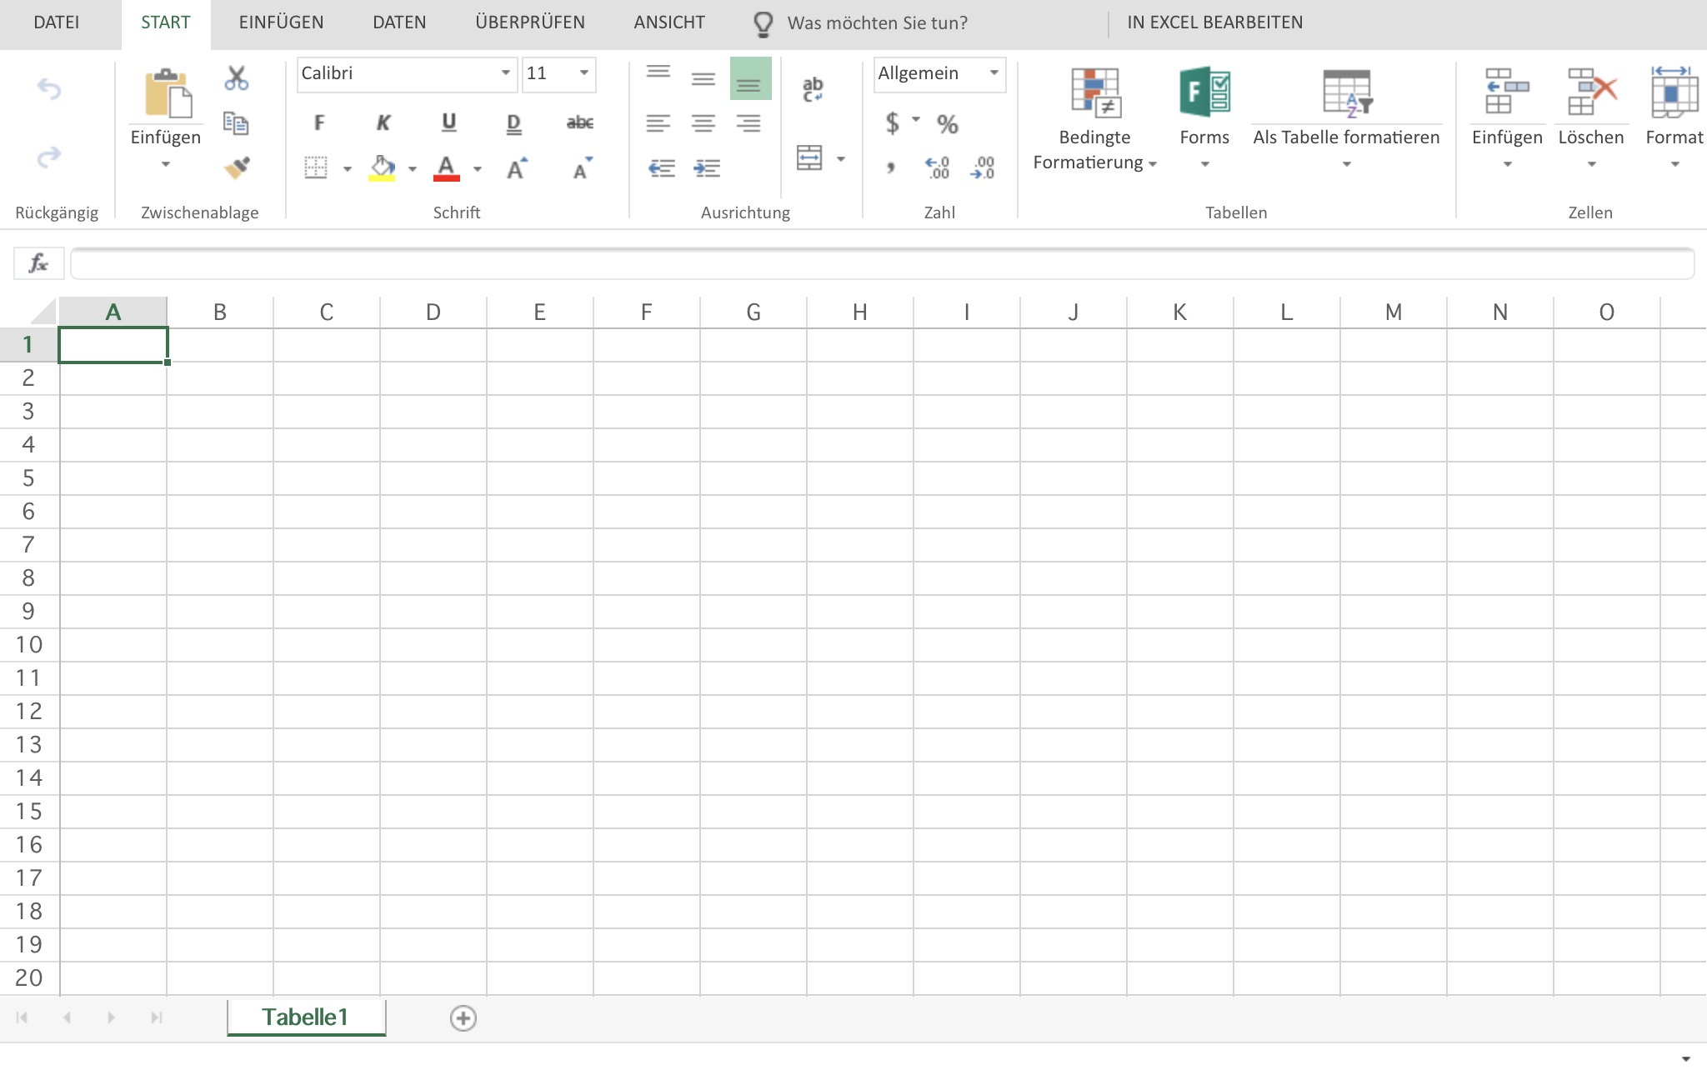Increase font size icon
The image size is (1707, 1080).
tap(517, 167)
